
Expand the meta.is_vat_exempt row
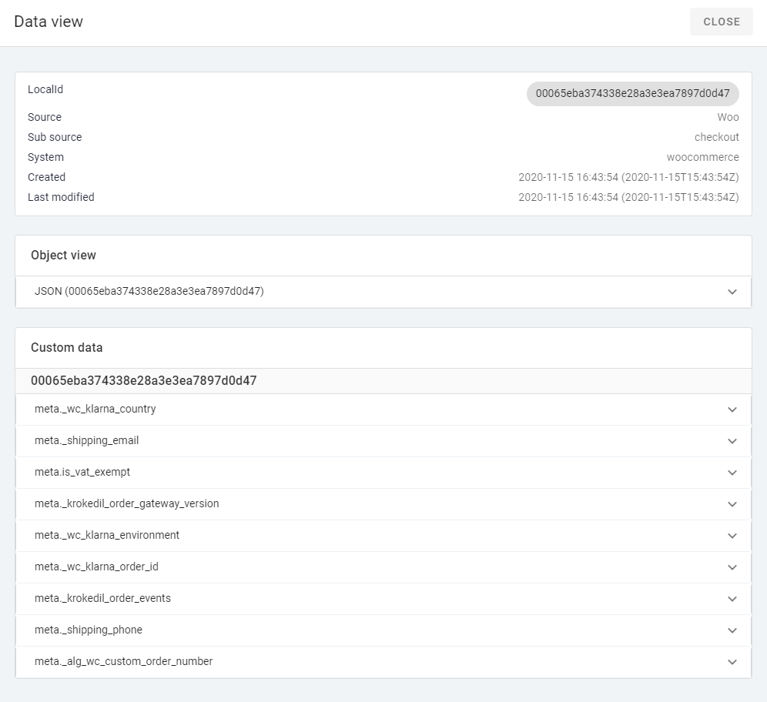732,473
